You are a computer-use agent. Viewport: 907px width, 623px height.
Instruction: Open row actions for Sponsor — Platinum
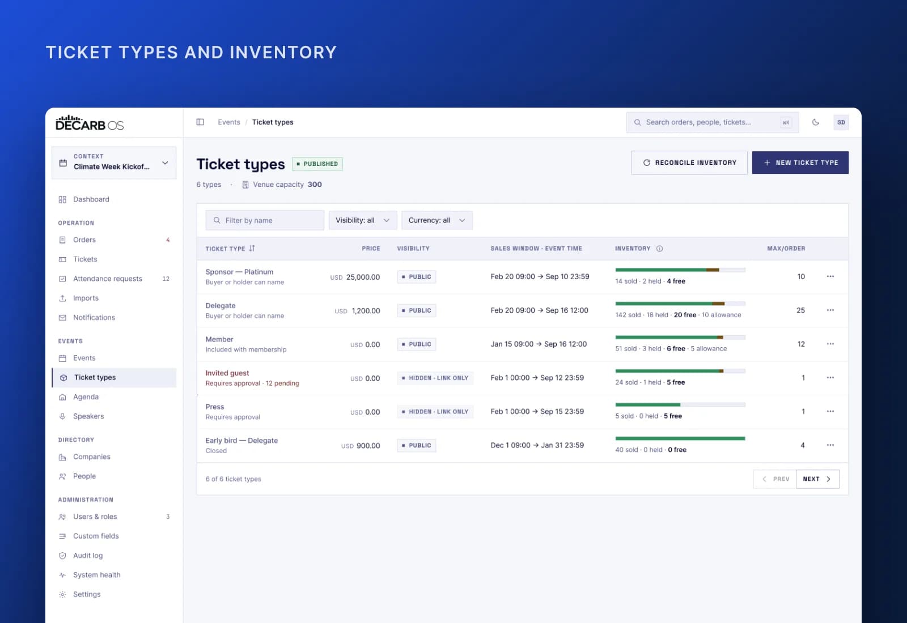click(x=830, y=277)
